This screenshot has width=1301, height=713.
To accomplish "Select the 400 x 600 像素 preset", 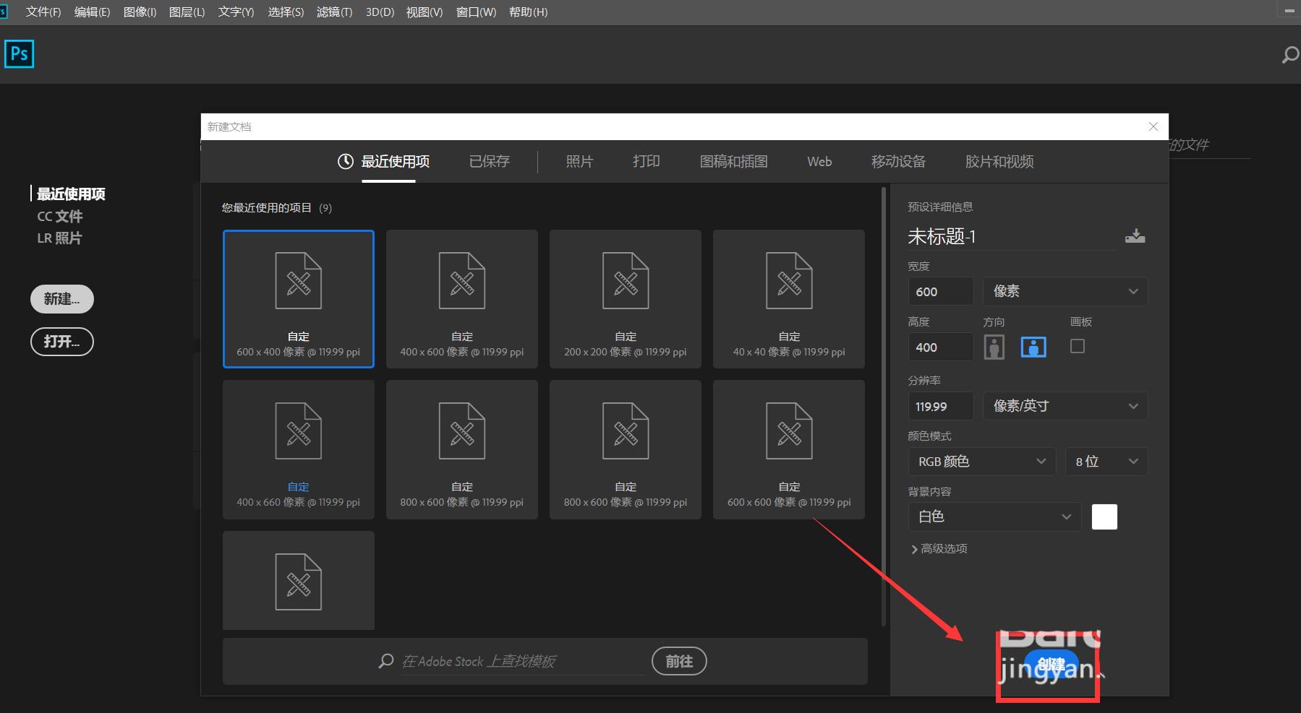I will click(462, 299).
